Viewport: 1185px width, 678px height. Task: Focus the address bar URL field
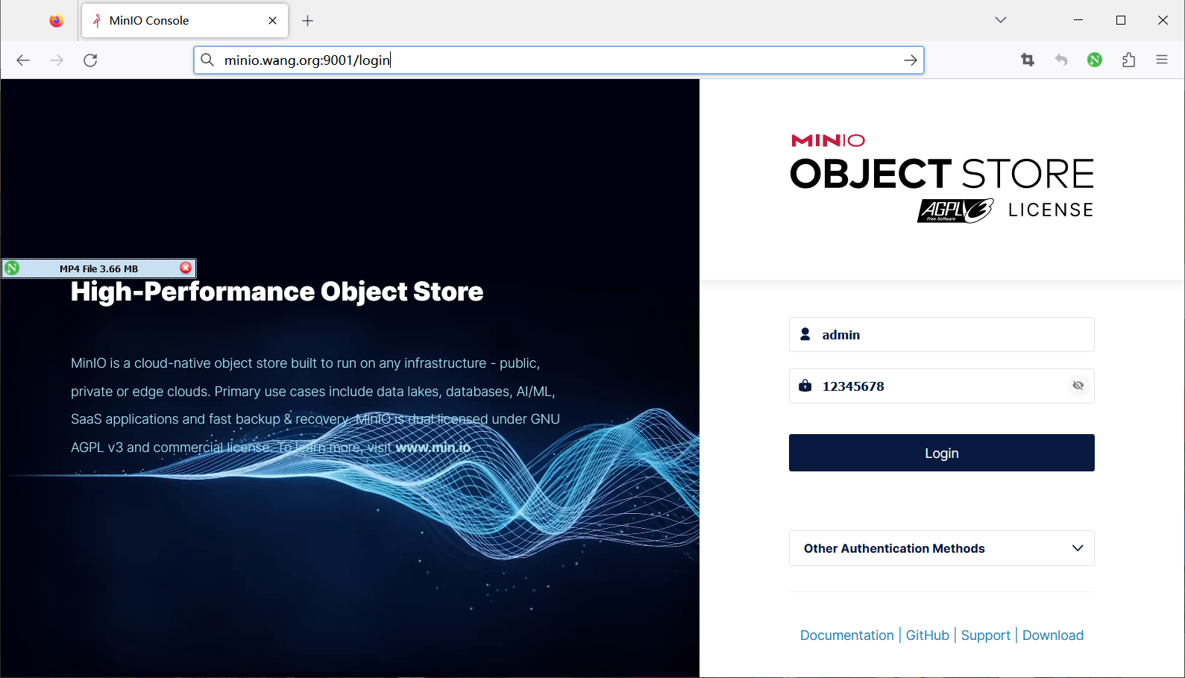click(x=559, y=60)
